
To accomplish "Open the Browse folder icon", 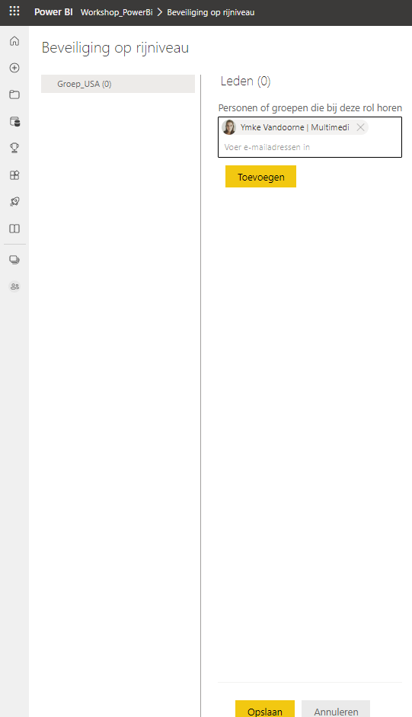I will point(14,94).
